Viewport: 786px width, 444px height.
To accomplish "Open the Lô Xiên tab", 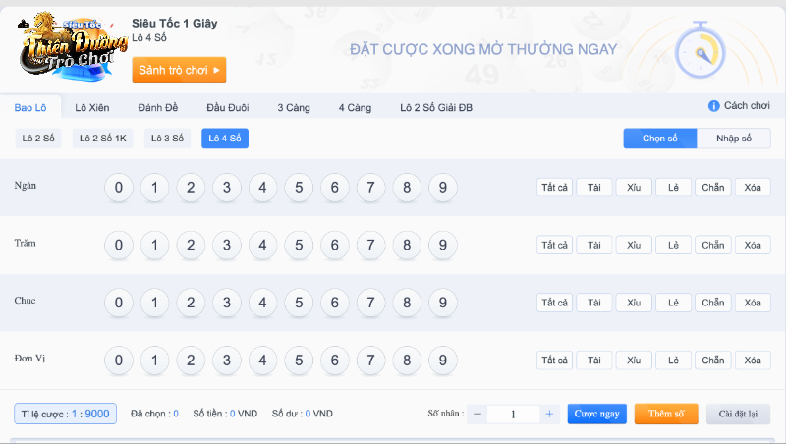I will [94, 107].
